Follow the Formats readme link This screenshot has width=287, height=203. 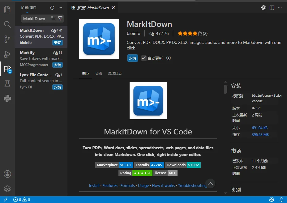pyautogui.click(x=128, y=186)
